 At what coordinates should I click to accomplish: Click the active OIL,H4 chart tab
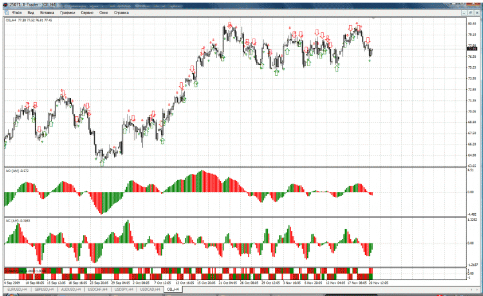(173, 290)
